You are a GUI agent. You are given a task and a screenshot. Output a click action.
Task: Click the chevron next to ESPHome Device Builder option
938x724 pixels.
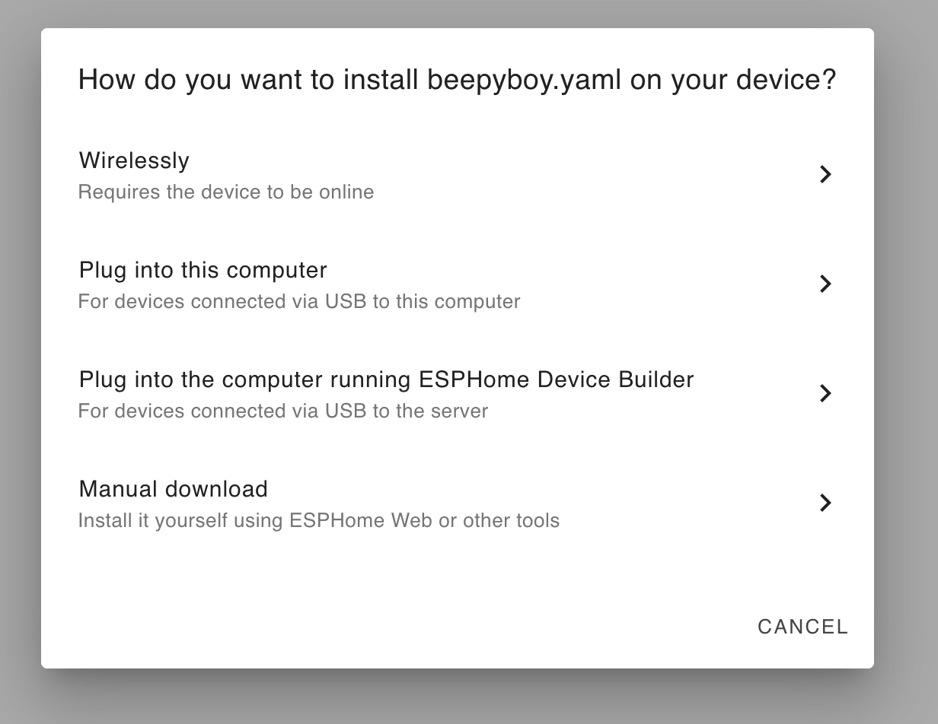tap(825, 393)
